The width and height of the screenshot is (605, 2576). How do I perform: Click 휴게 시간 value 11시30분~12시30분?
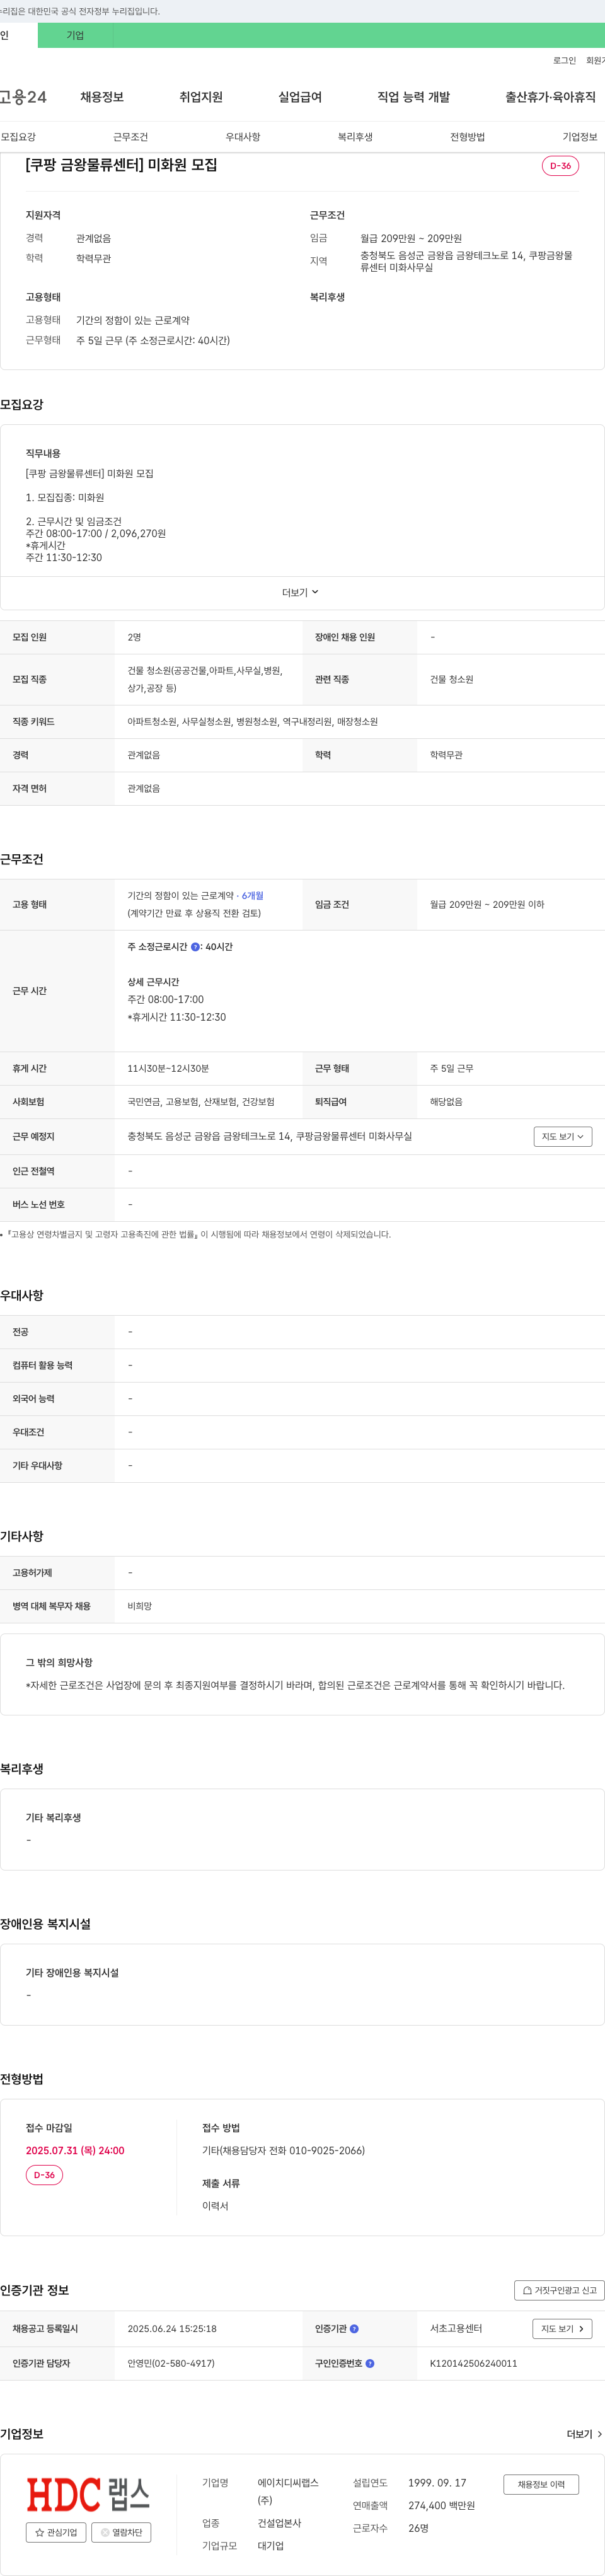coord(168,1069)
